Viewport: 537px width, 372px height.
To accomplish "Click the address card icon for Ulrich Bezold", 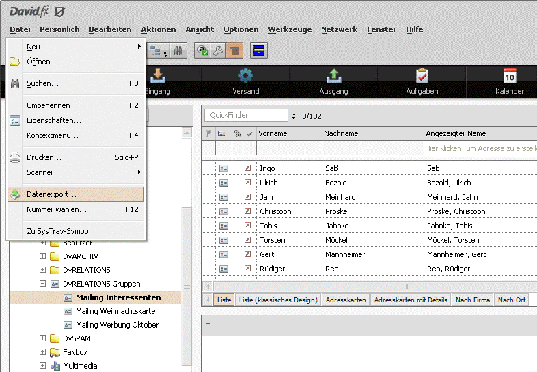I will point(223,183).
